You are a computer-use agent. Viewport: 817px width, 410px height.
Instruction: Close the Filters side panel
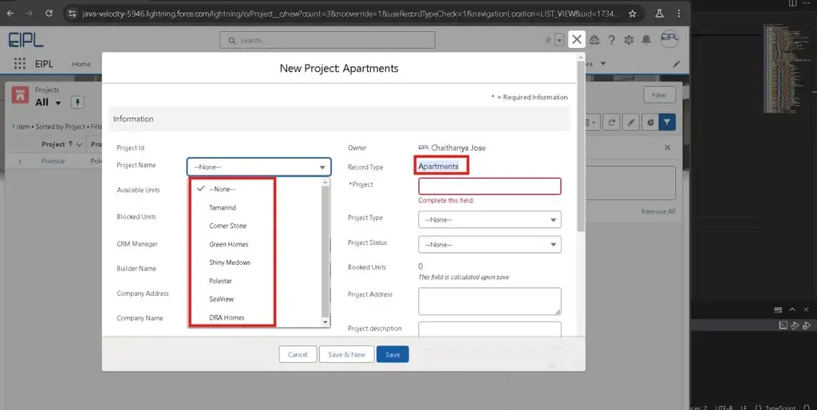click(x=668, y=148)
